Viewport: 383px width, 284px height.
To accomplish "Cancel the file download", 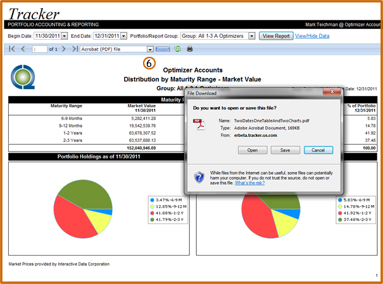I will pos(318,150).
